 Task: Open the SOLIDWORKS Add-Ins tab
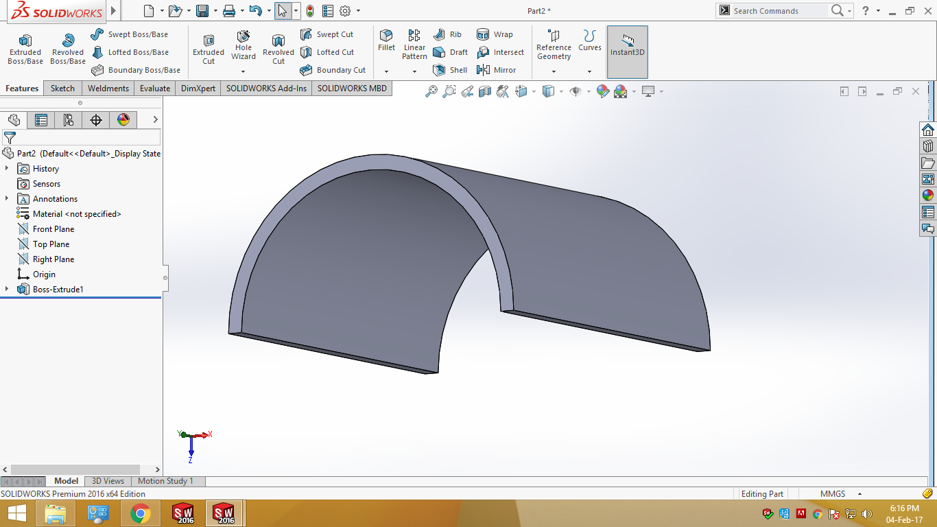[267, 89]
